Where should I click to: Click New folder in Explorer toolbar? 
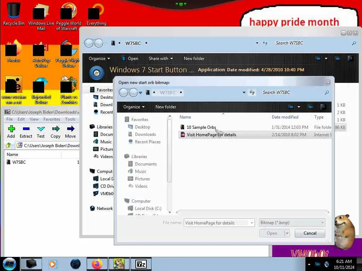coord(194,59)
